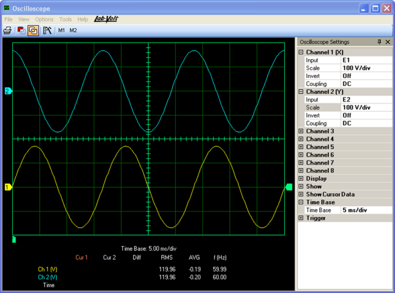Click the cursors tool toolbar icon
Image resolution: width=395 pixels, height=293 pixels.
click(47, 31)
